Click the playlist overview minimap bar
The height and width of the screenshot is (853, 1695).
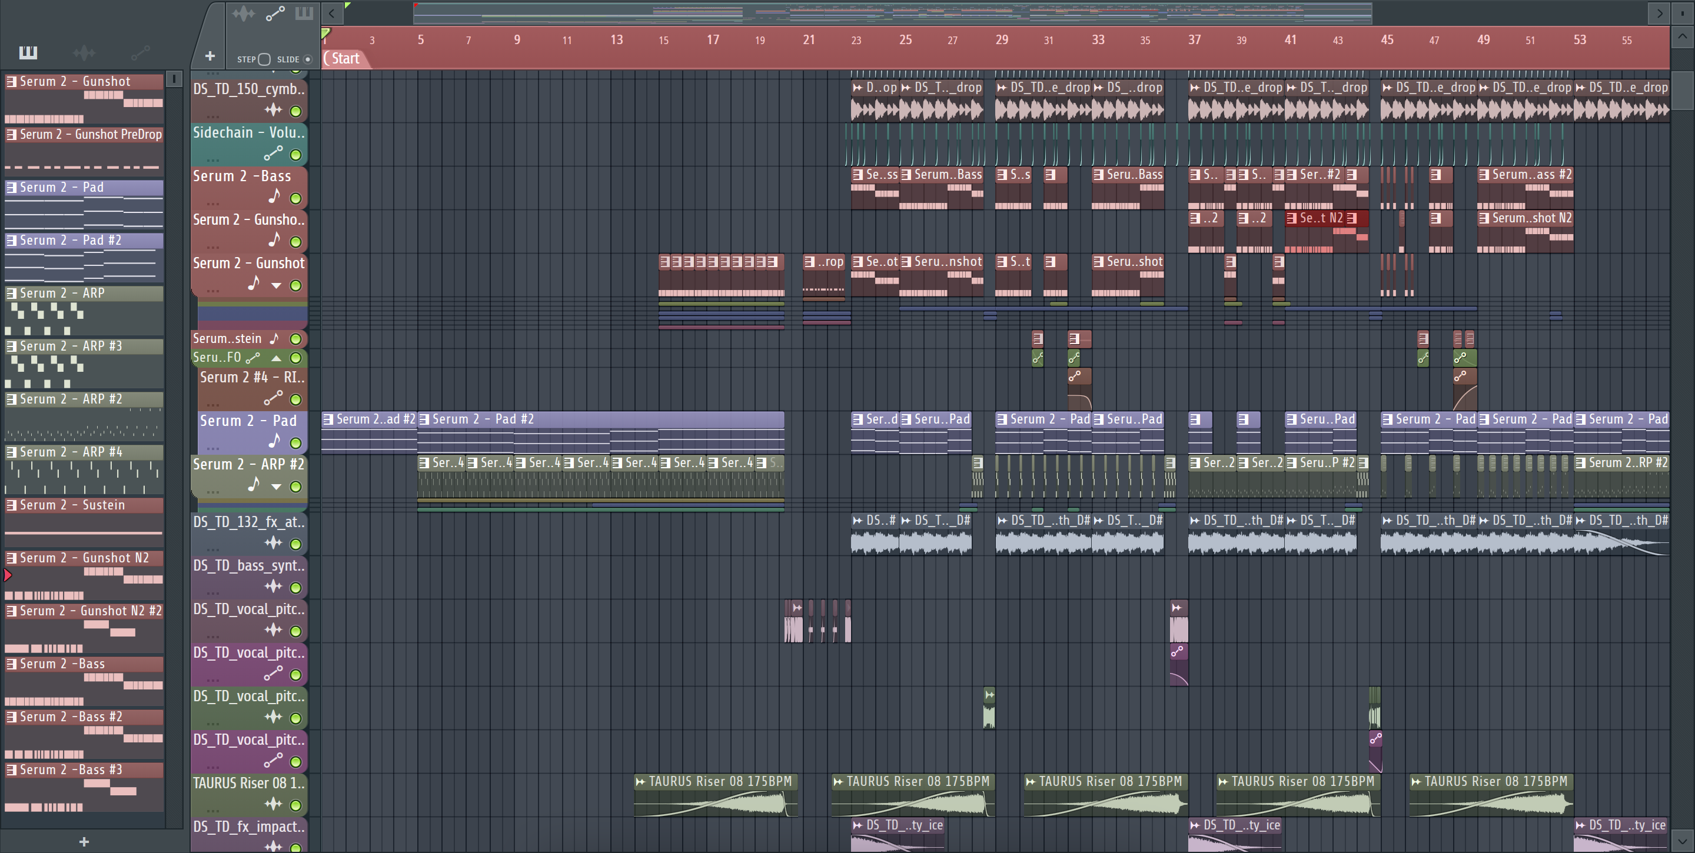coord(892,12)
